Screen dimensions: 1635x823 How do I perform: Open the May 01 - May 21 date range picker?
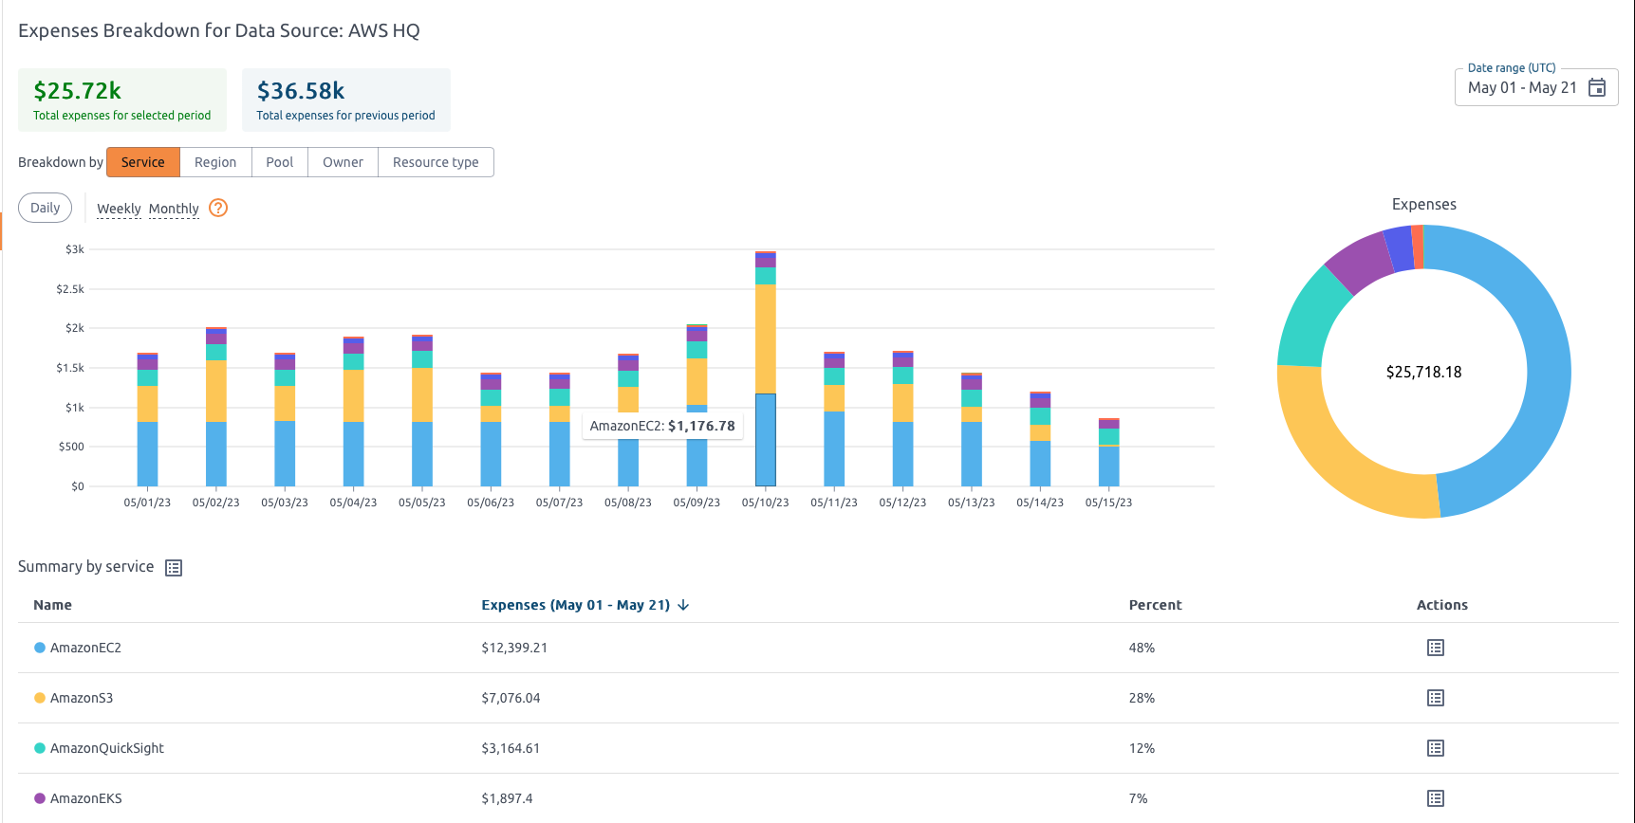click(x=1522, y=87)
